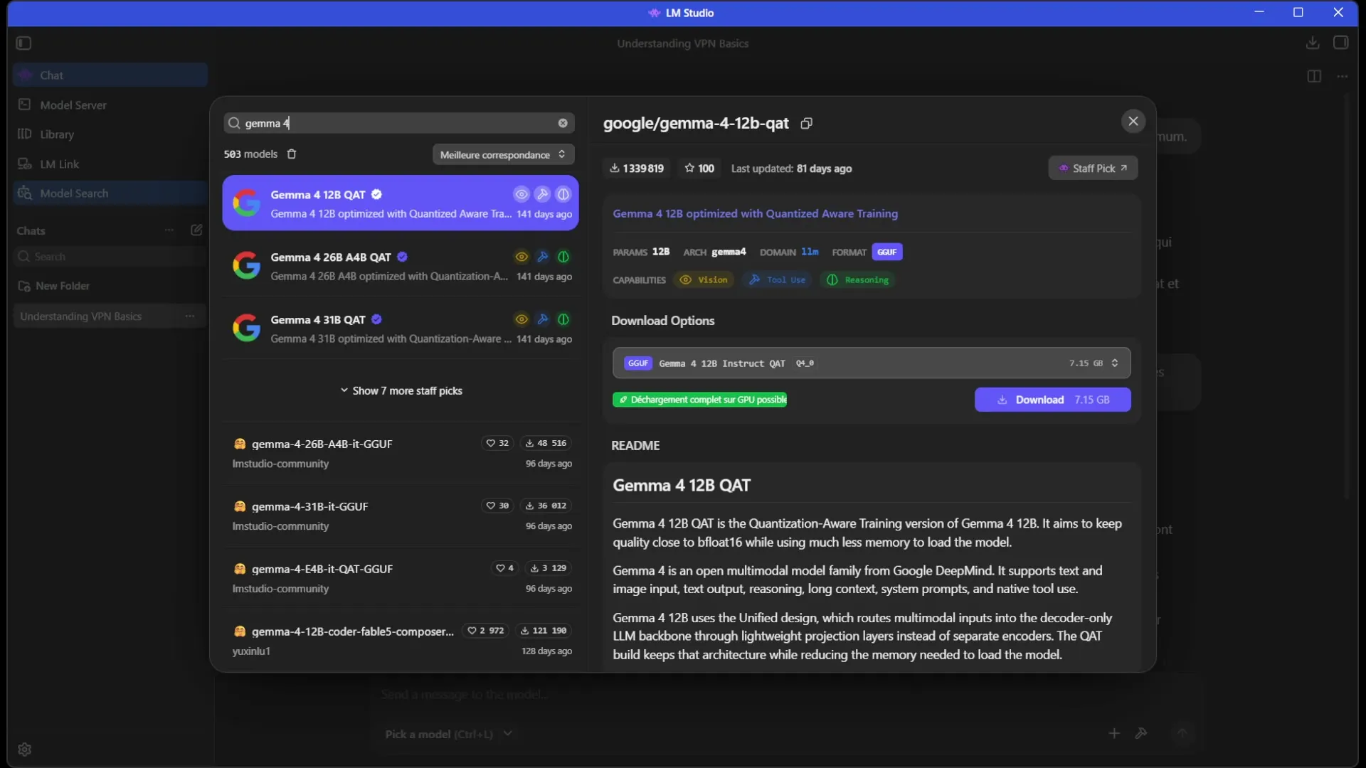1366x768 pixels.
Task: Click split view icon in chat header
Action: [x=1314, y=76]
